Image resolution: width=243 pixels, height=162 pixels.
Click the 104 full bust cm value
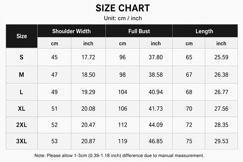(123, 92)
